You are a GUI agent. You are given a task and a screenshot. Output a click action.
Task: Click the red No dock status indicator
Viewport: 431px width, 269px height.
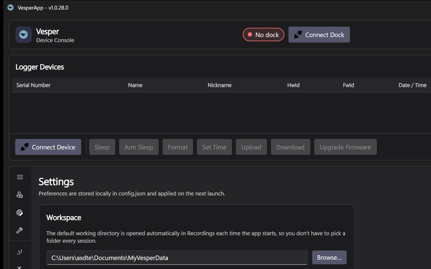point(263,35)
